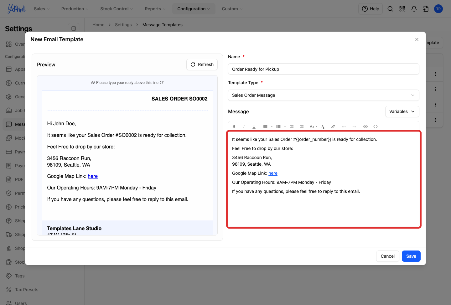
Task: Open the document sync icon beside notifications
Action: pyautogui.click(x=426, y=9)
